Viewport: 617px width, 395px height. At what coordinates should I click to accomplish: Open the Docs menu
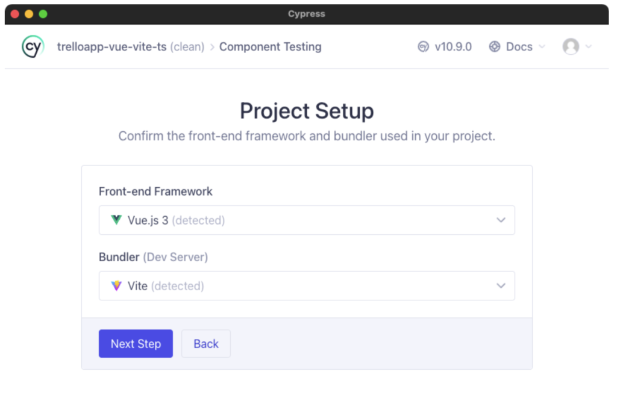519,46
